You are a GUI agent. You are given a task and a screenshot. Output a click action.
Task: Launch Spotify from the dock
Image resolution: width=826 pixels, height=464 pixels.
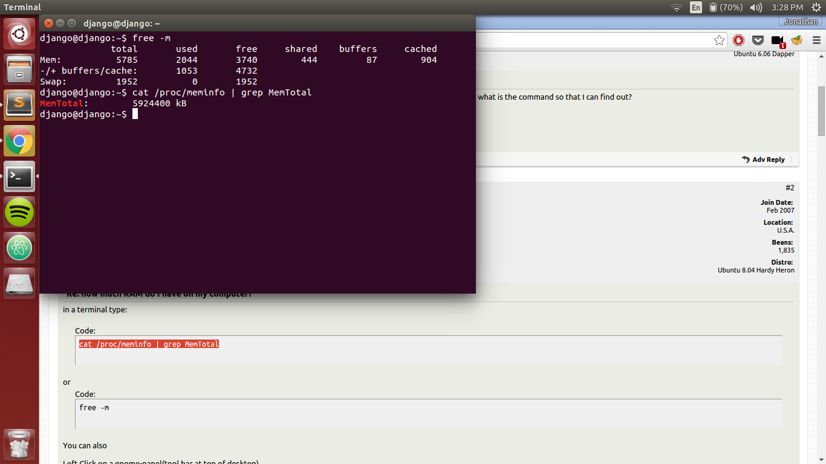point(20,212)
